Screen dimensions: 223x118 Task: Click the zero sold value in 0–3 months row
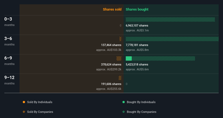point(120,25)
